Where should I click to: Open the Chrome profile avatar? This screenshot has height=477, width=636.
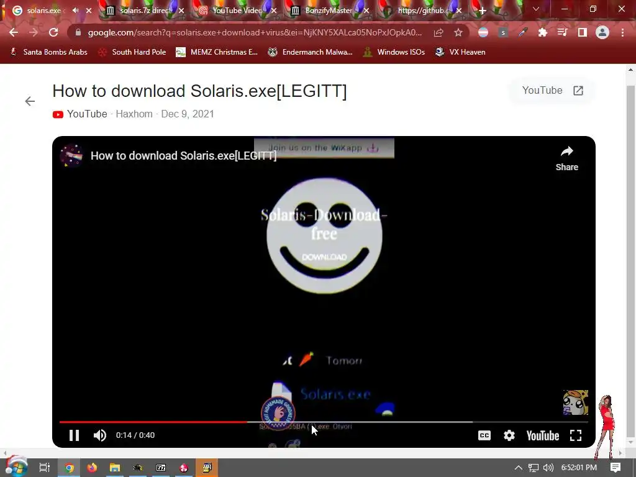click(602, 32)
